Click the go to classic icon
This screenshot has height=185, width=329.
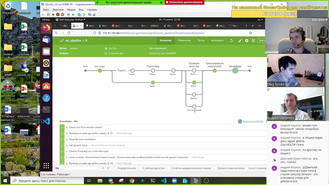coord(253,41)
